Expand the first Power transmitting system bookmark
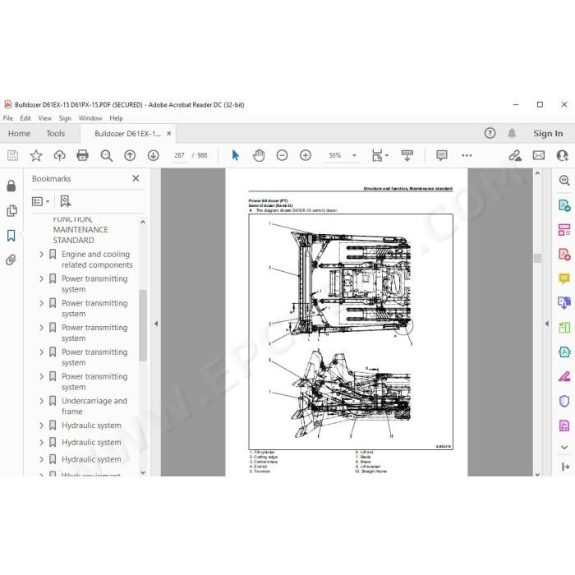 [41, 278]
